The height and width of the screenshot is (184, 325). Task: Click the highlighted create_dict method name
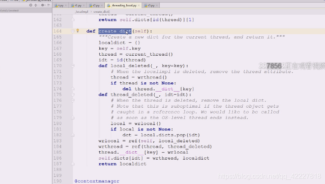point(115,31)
